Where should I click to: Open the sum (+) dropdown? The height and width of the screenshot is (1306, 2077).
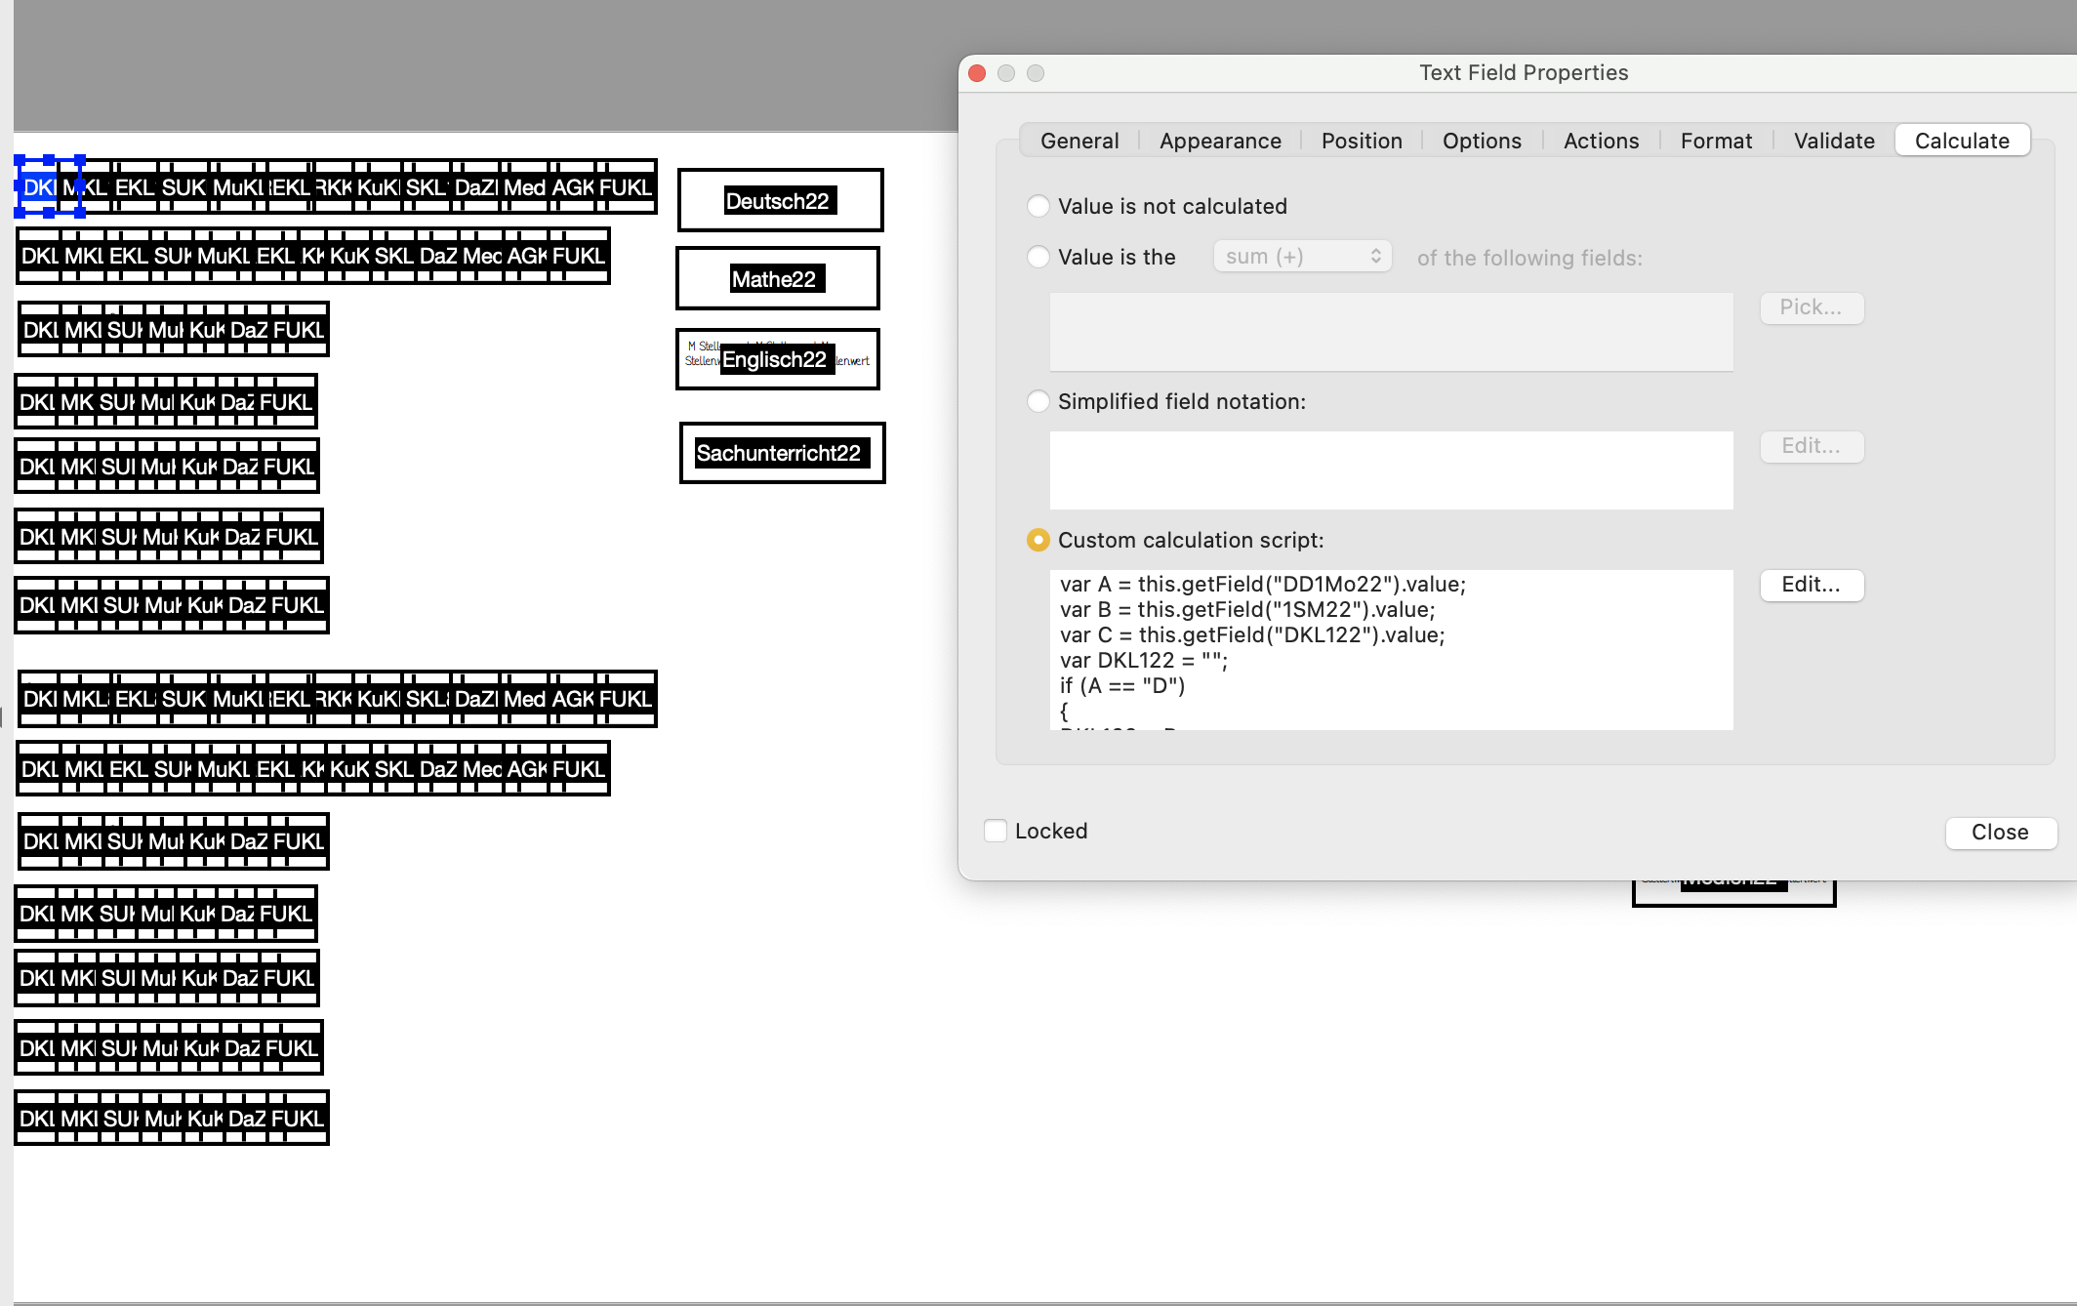pos(1302,256)
